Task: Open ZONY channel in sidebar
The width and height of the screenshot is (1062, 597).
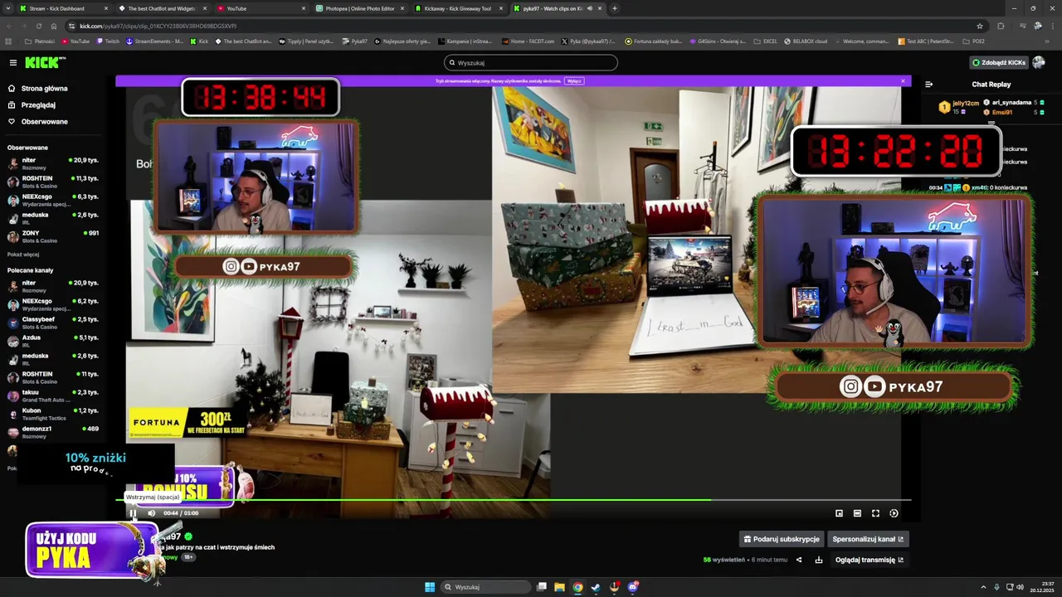Action: 53,236
